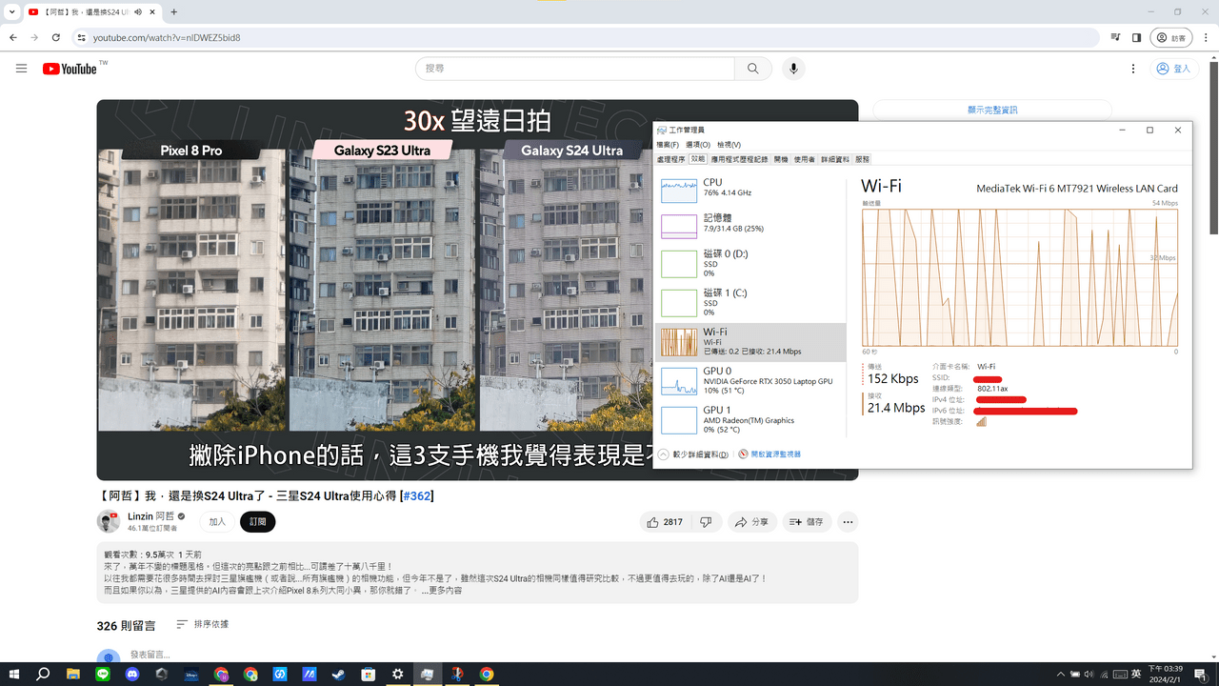Dislike the video with thumbs-down button
1219x686 pixels.
[x=706, y=522]
